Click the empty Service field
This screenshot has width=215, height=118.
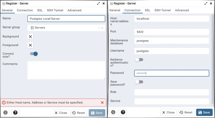coord(172,101)
